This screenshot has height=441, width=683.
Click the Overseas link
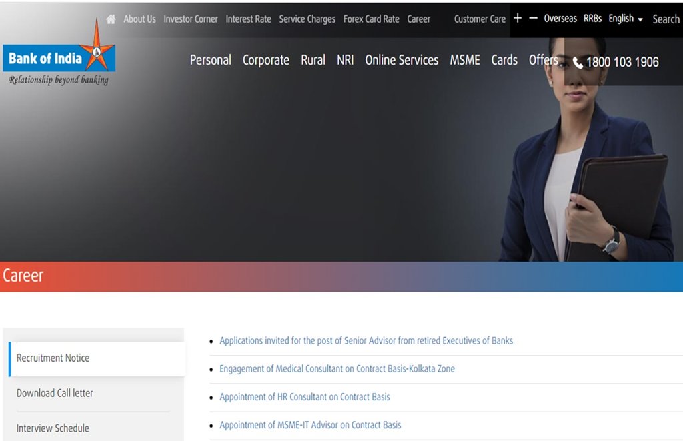click(560, 18)
